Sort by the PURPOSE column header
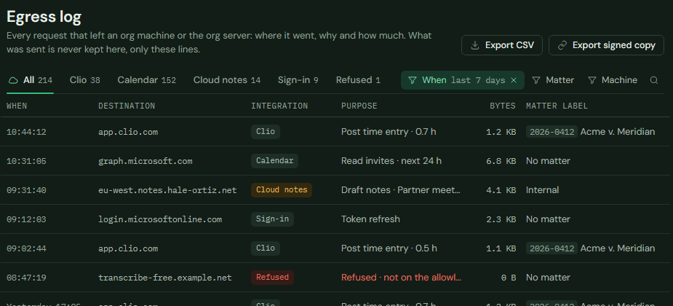 [359, 106]
